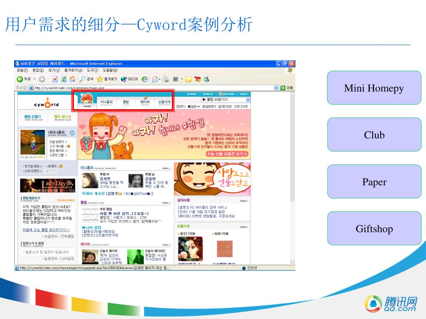Click the Edit with Word icon

tap(176, 79)
